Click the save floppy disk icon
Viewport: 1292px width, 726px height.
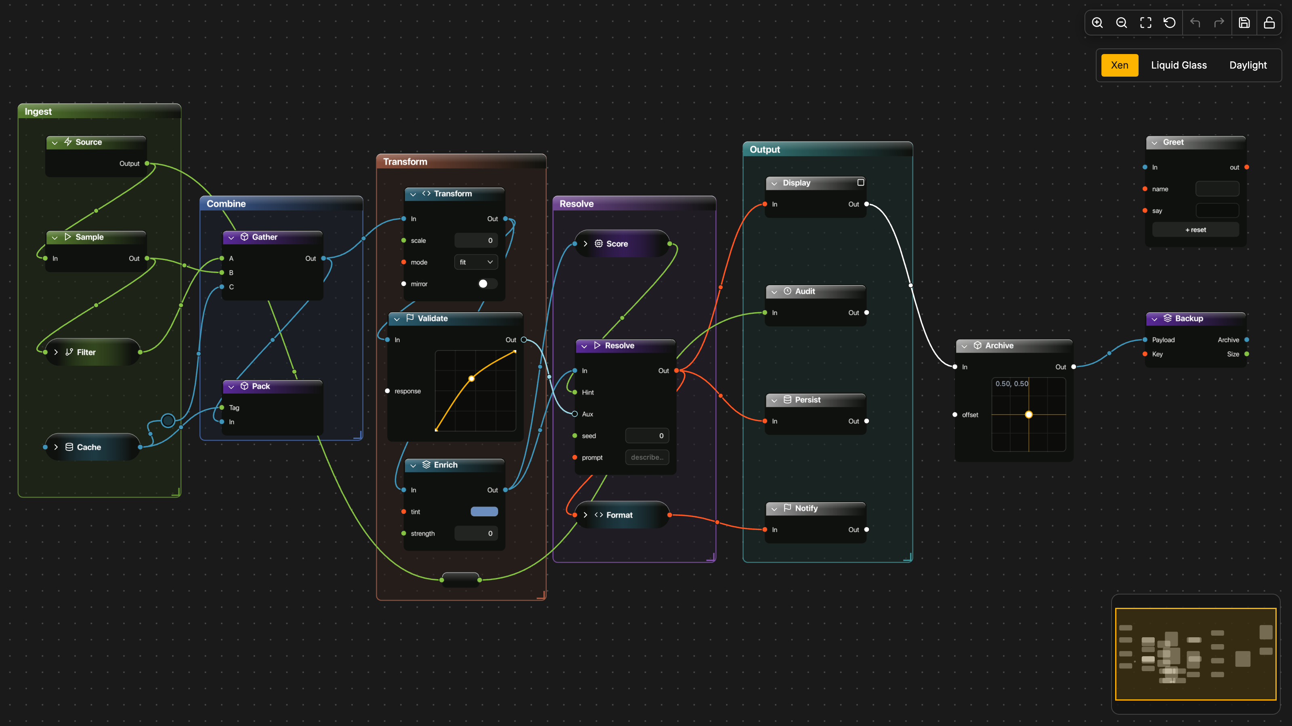(x=1244, y=23)
